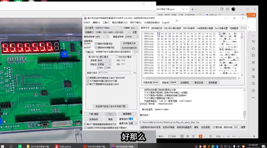Viewport: 267px width, 148px height.
Task: Select the USB(HID)模式 radio button
Action: 117,57
